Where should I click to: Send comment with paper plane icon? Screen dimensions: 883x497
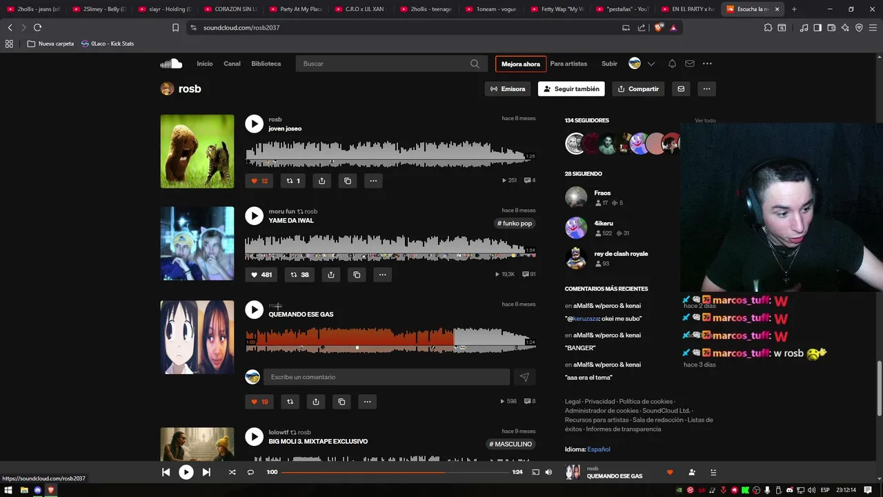click(524, 377)
